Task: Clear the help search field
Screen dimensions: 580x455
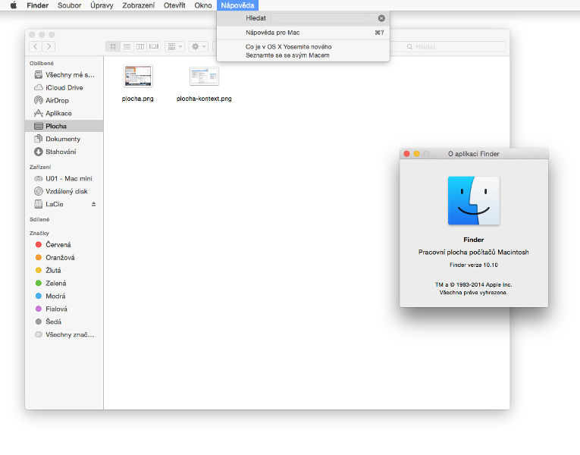Action: click(x=381, y=18)
